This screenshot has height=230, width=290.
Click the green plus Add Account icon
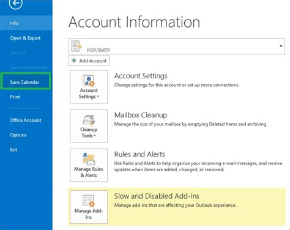tap(74, 61)
